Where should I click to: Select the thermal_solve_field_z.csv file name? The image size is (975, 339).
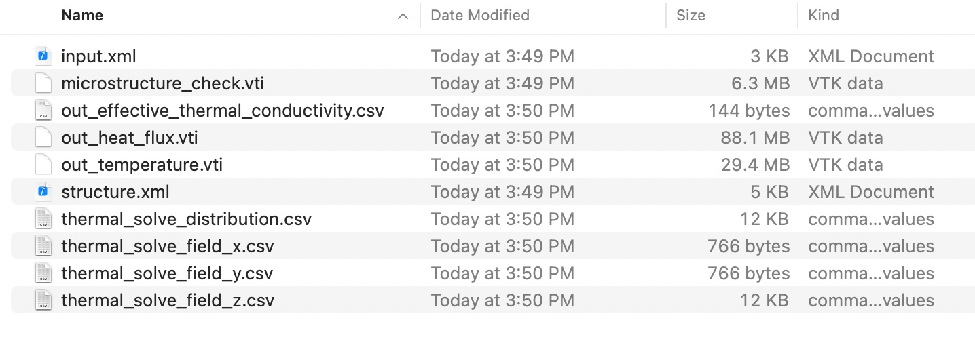168,300
